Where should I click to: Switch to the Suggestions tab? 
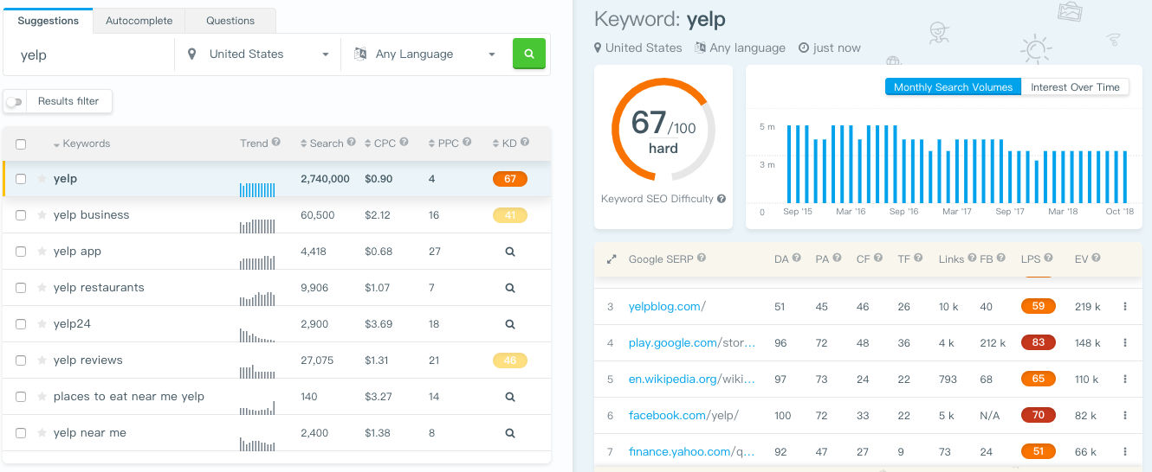[49, 21]
